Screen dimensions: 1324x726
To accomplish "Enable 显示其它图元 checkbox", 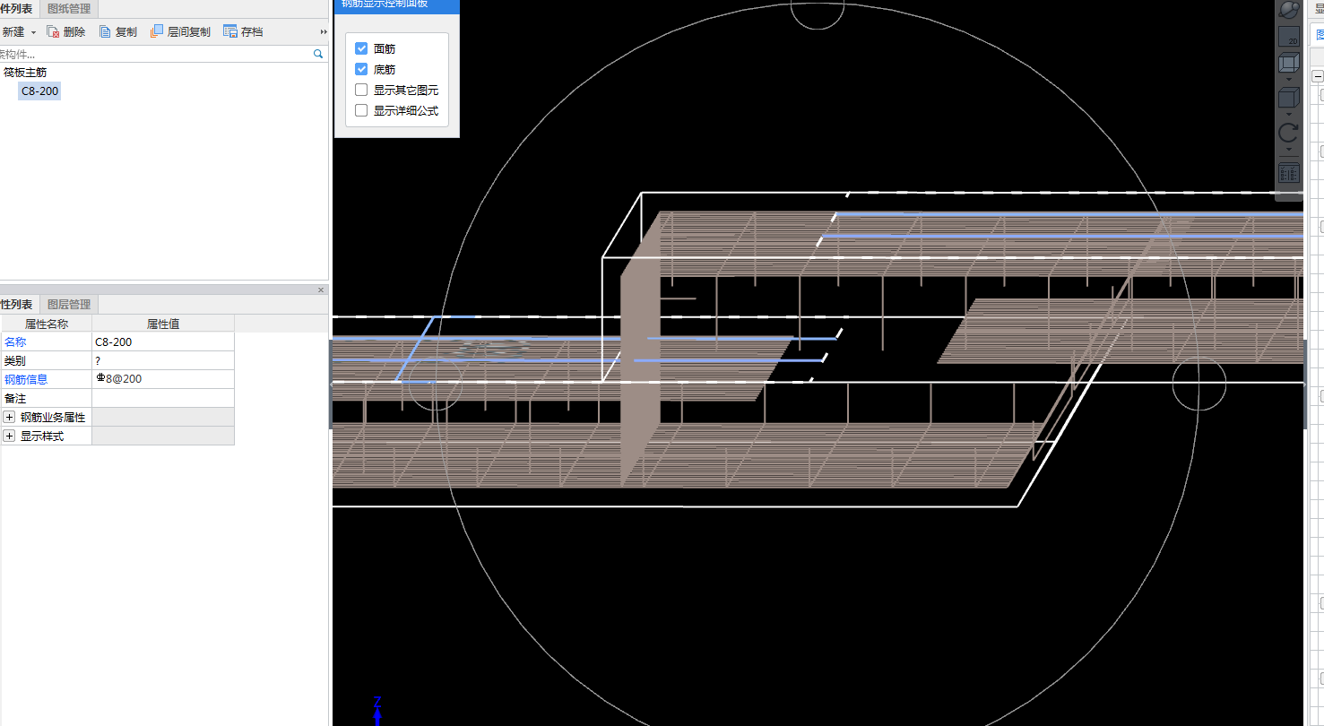I will click(361, 90).
